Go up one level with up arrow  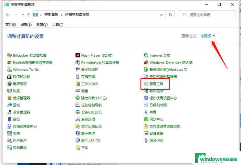(x=29, y=15)
